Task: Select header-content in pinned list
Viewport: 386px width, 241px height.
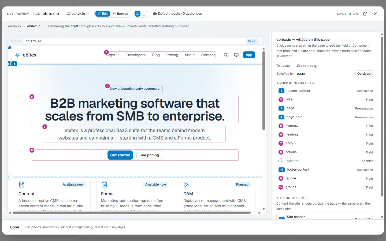Action: (x=326, y=91)
